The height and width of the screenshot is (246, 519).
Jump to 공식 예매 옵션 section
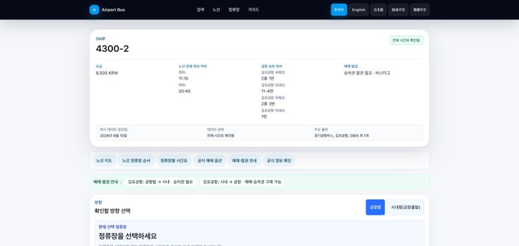210,161
